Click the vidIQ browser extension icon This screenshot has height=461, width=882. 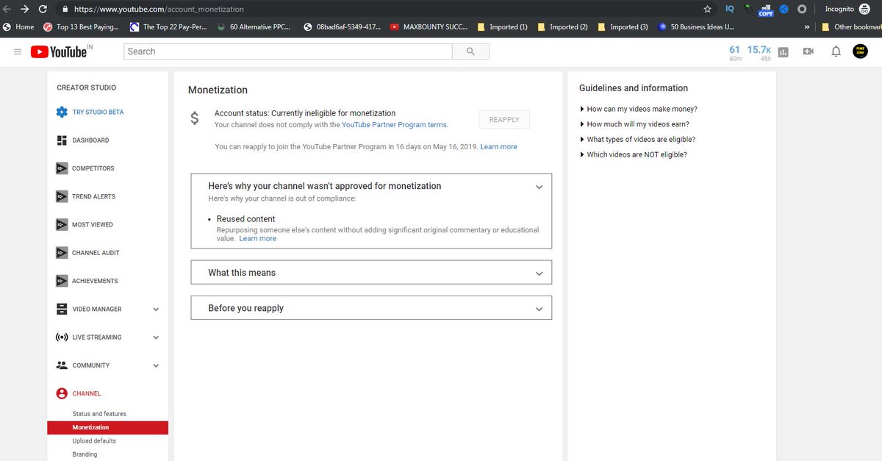coord(729,10)
